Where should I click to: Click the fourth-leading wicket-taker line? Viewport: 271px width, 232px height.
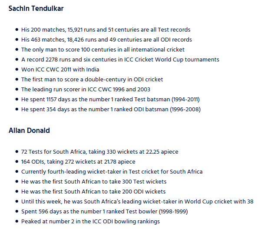click(112, 172)
